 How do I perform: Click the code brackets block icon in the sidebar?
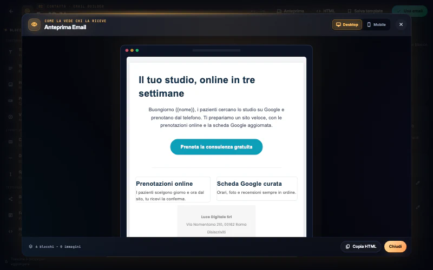pyautogui.click(x=10, y=232)
